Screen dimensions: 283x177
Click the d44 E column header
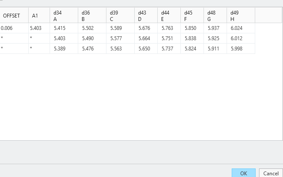tap(169, 16)
